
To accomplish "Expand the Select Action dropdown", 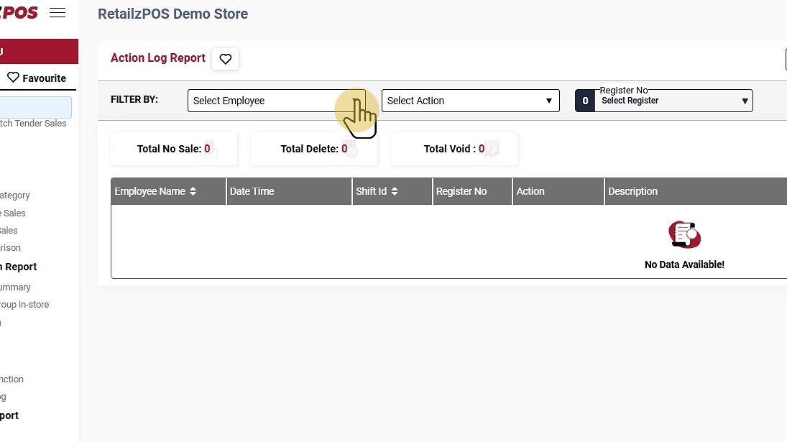I will tap(470, 101).
